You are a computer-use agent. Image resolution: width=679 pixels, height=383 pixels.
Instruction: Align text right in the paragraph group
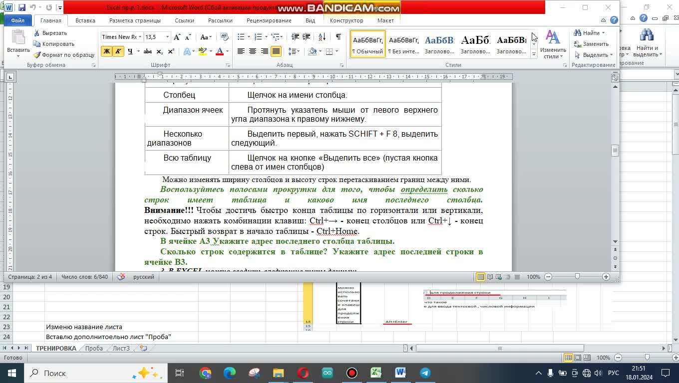pos(264,51)
